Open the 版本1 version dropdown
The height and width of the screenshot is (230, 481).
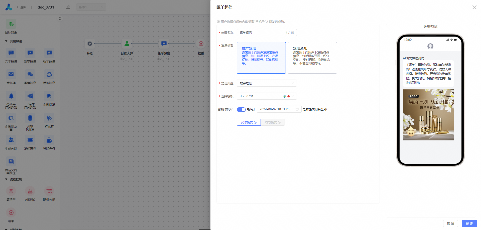91,7
